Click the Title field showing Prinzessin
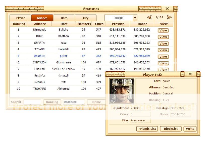The image size is (207, 144). pos(140,120)
